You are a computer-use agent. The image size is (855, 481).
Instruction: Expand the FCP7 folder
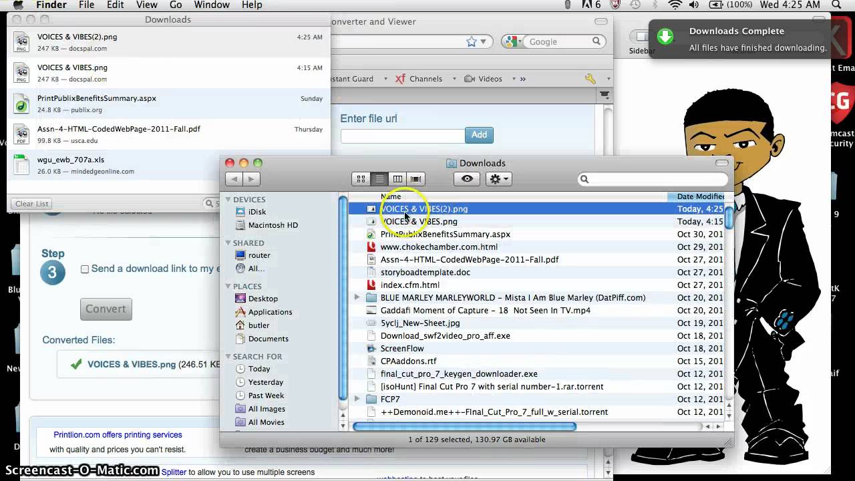click(357, 399)
